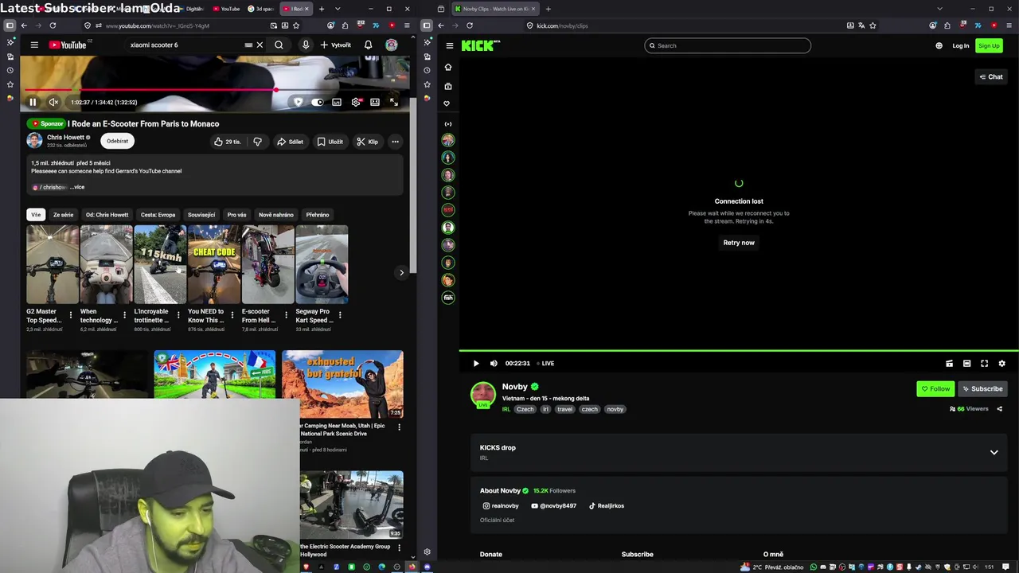Select the Vše filter chip
Viewport: 1019px width, 573px height.
(x=35, y=215)
